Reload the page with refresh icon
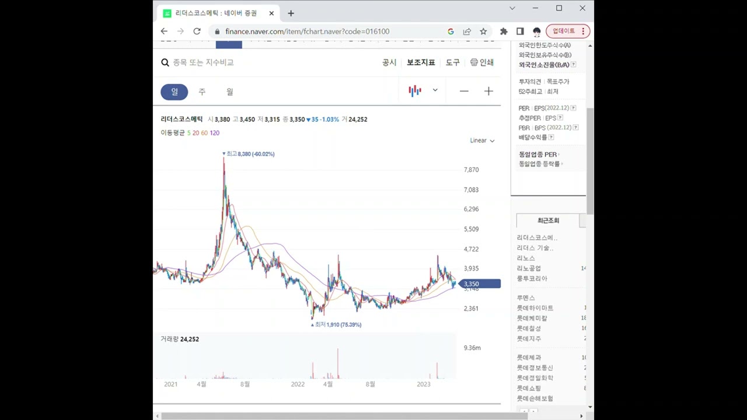747x420 pixels. tap(197, 32)
